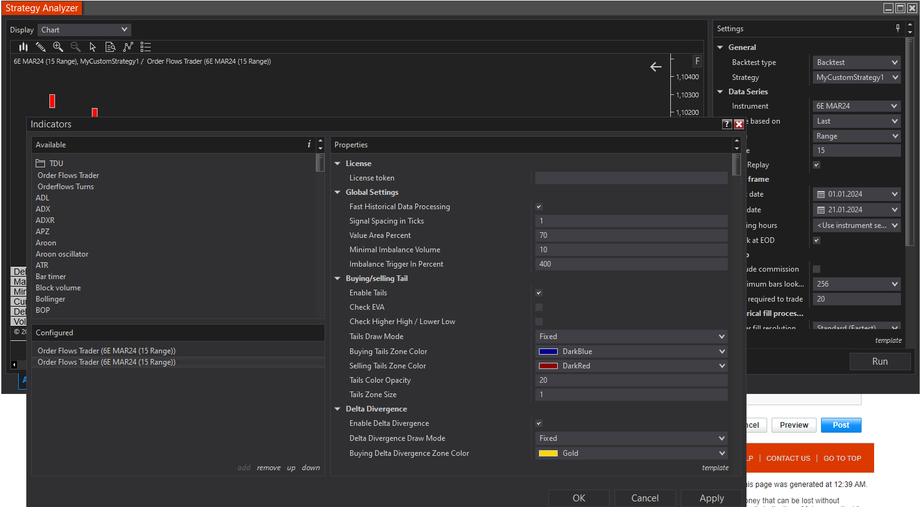This screenshot has width=921, height=507.
Task: Click the remove link under Configured
Action: [268, 468]
